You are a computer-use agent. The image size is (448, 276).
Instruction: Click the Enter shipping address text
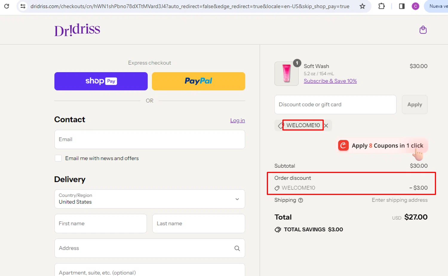(400, 200)
